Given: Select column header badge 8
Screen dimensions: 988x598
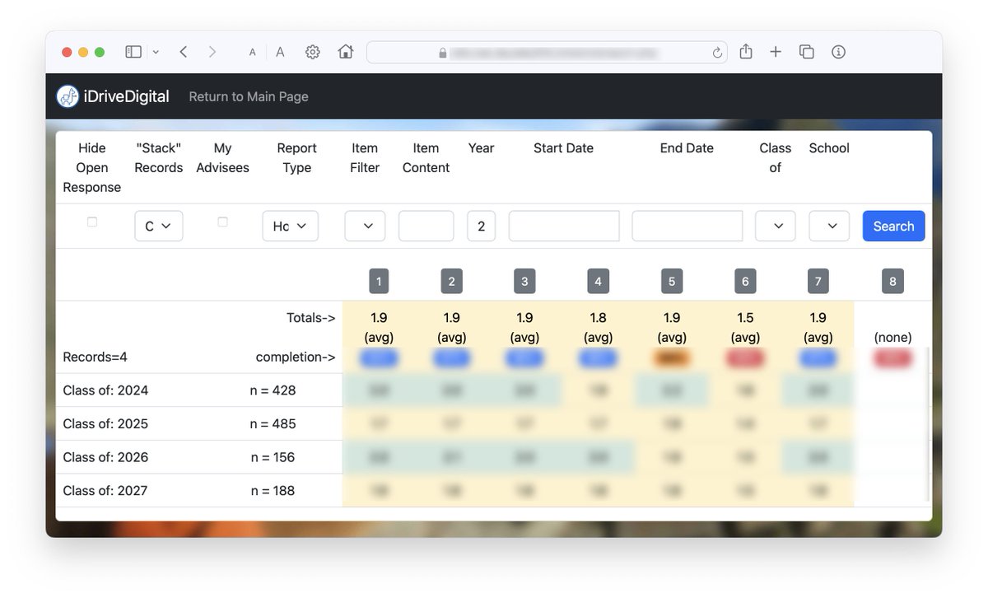Looking at the screenshot, I should (x=892, y=281).
